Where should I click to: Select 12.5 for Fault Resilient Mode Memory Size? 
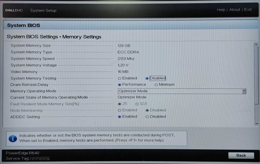click(137, 104)
